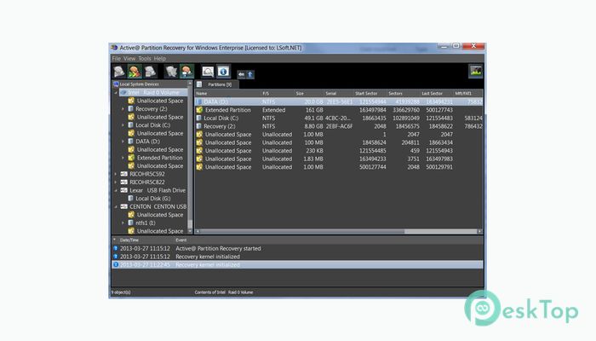This screenshot has width=596, height=341.
Task: Sort by the Size column header
Action: tap(300, 93)
